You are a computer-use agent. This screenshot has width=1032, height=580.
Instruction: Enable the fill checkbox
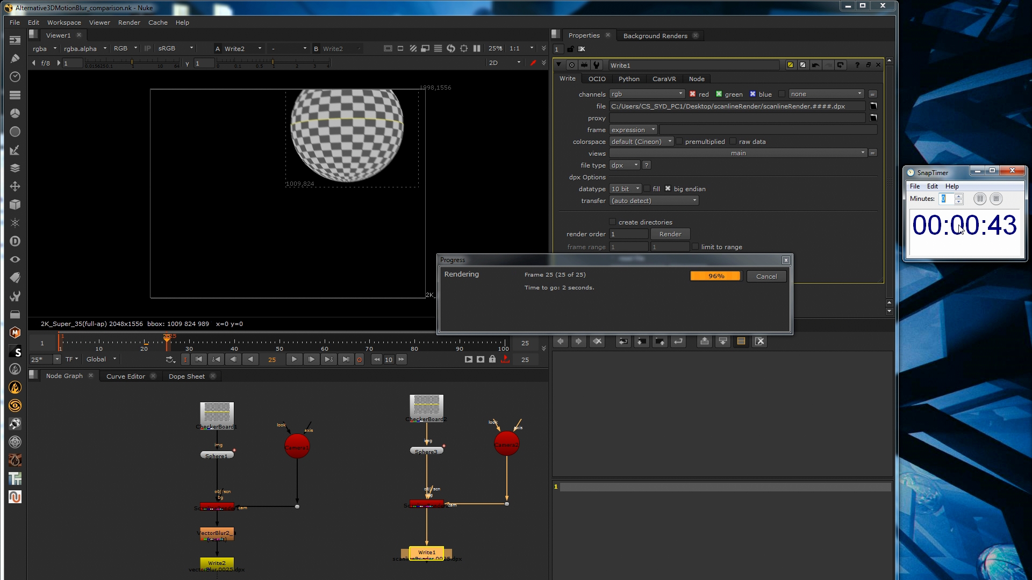coord(647,189)
